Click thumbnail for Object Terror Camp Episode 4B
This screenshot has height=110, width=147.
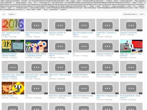point(36,67)
